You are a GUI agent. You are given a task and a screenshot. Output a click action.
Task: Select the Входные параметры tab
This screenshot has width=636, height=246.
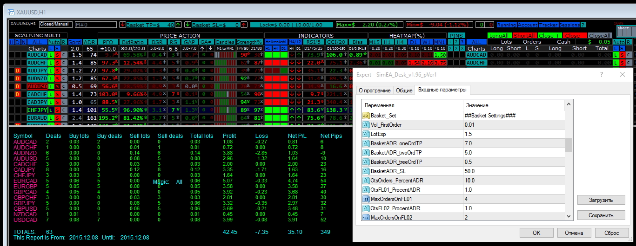click(x=442, y=90)
